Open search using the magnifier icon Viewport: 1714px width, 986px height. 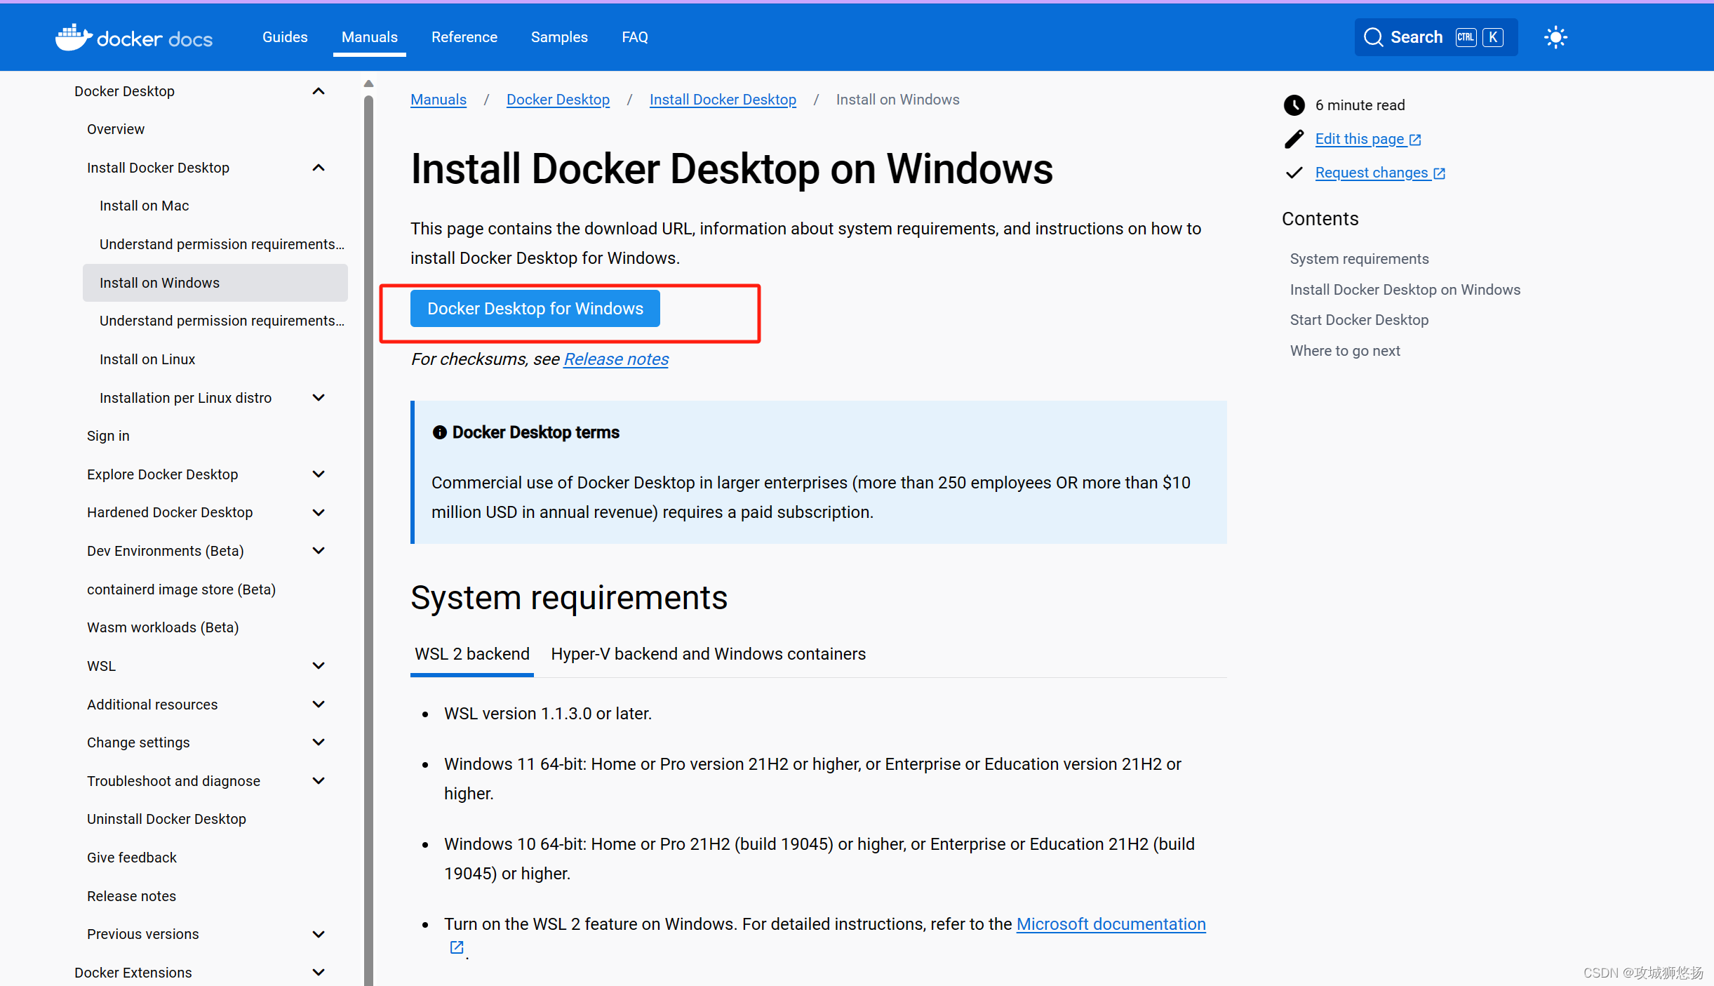(x=1373, y=36)
